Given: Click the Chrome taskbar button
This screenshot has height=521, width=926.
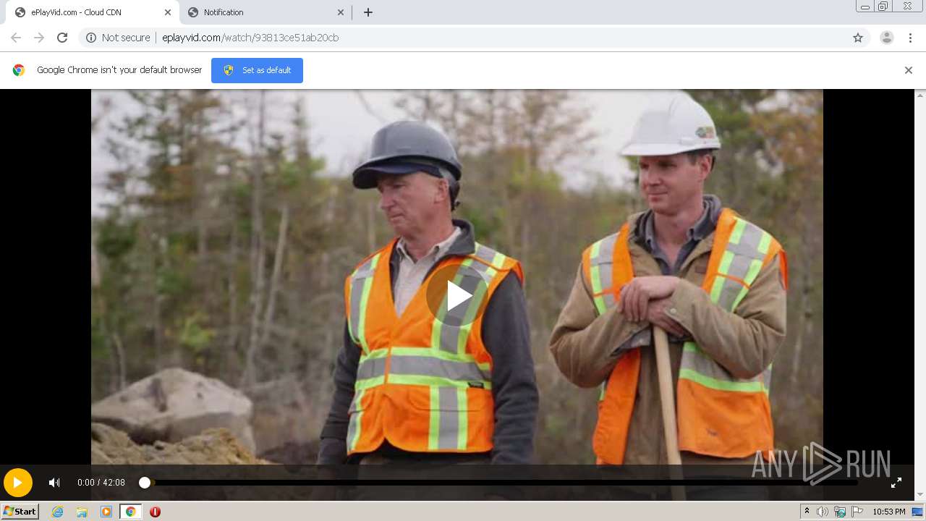Looking at the screenshot, I should [x=130, y=512].
